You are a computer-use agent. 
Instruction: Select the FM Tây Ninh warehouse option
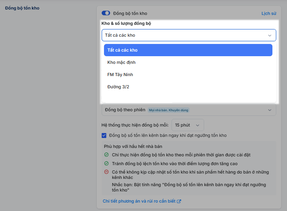coord(120,75)
